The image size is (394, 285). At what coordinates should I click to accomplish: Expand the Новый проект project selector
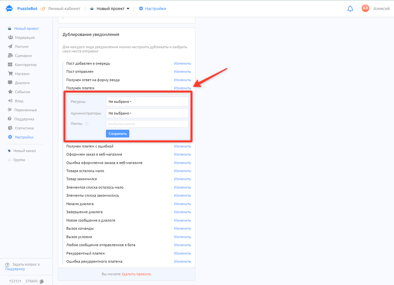pos(110,9)
